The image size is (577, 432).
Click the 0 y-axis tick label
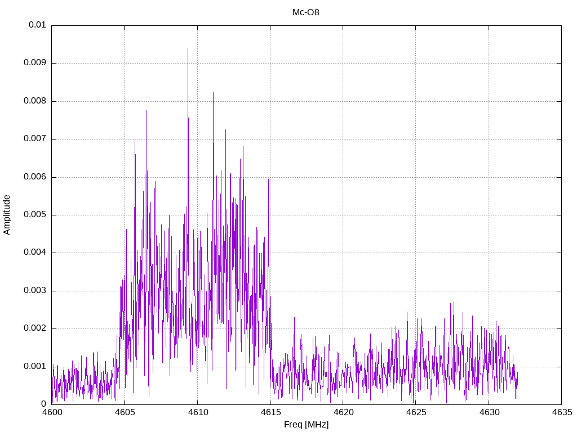pos(43,404)
